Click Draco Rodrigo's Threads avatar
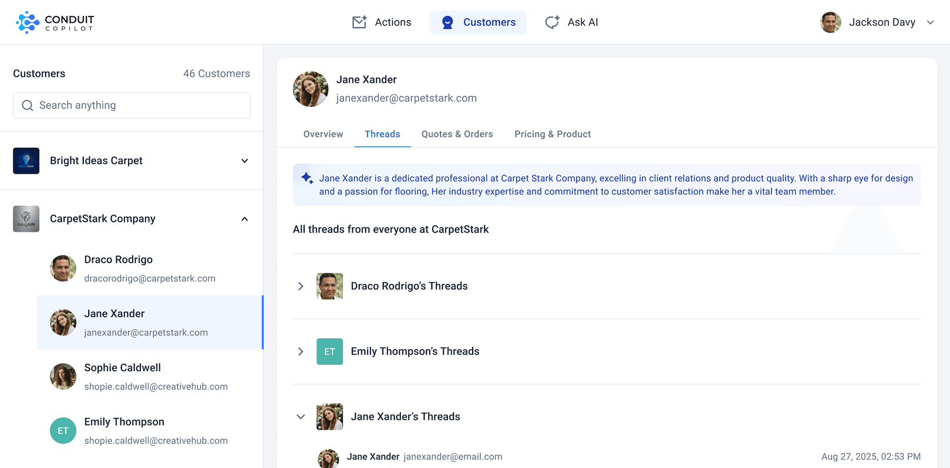The width and height of the screenshot is (950, 468). [329, 286]
